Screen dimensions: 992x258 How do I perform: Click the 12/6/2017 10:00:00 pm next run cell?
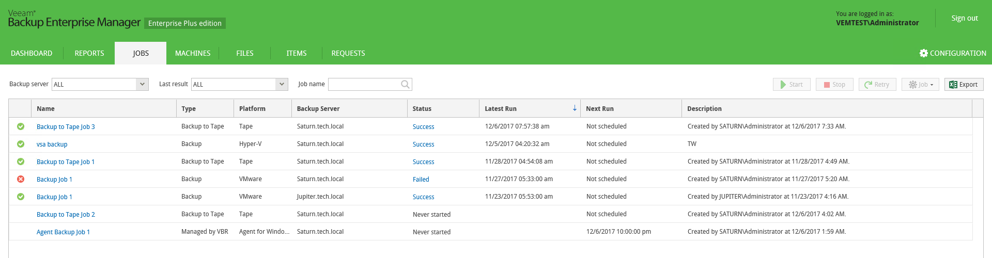tap(618, 232)
